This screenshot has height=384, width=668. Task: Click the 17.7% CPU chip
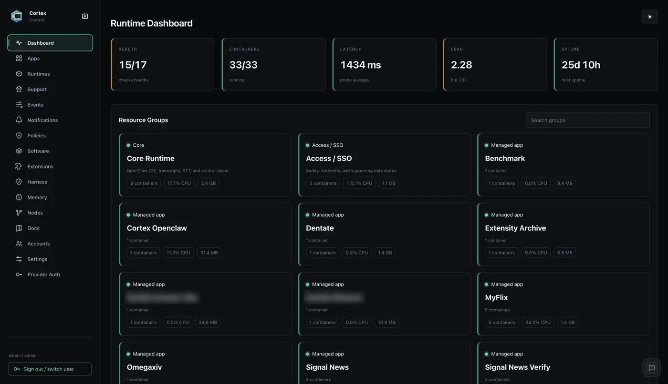click(179, 183)
